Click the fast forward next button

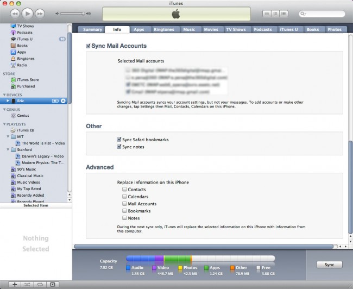(40, 14)
